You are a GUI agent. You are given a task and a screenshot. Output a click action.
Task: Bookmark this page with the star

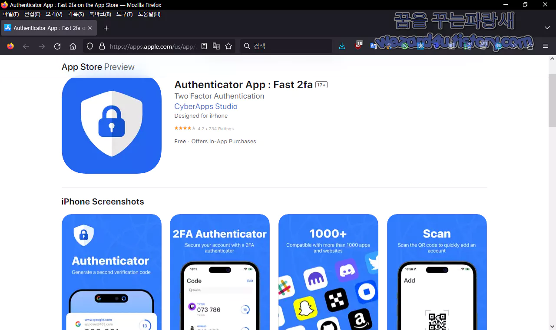click(x=228, y=46)
